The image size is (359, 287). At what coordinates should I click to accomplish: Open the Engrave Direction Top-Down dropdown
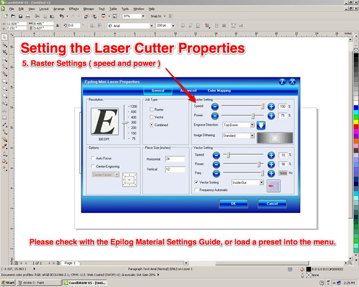(252, 125)
